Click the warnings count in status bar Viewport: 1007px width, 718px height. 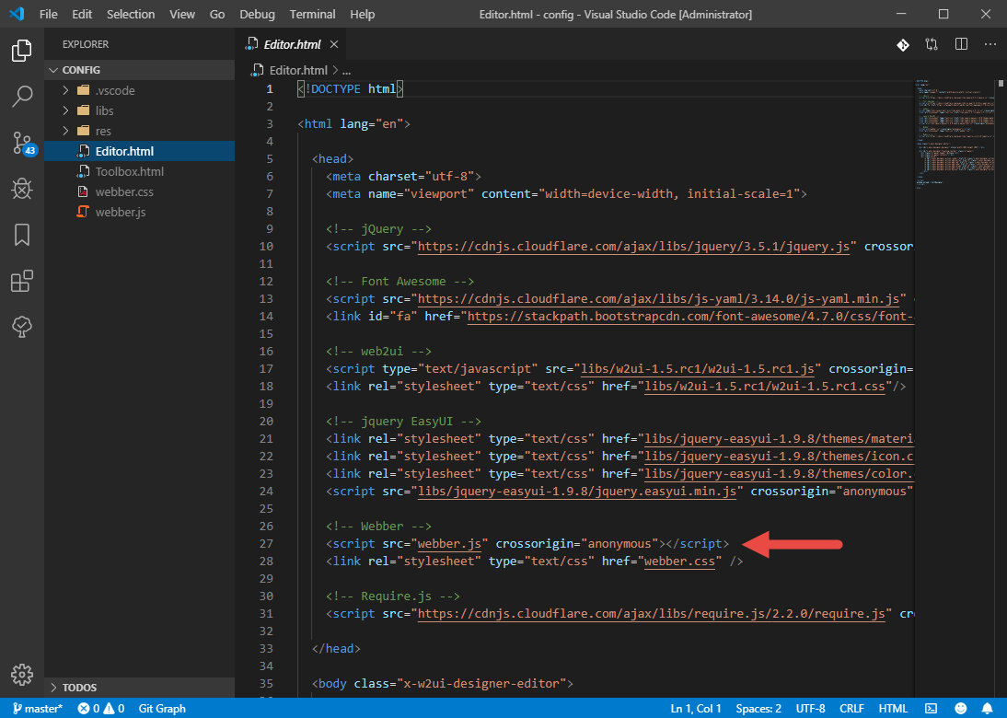click(x=113, y=709)
